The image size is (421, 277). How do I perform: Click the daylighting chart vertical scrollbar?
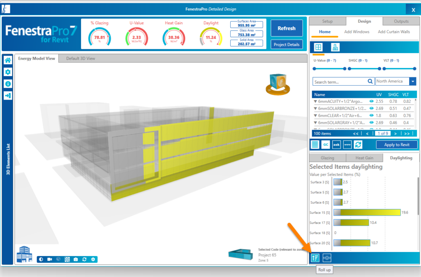coord(418,196)
